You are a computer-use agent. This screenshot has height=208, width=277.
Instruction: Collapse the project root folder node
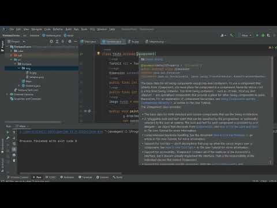[x=8, y=47]
